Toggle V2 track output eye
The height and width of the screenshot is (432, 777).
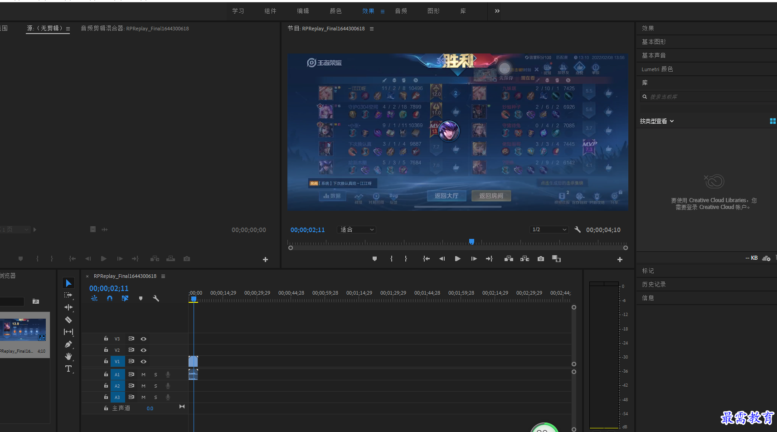[143, 350]
